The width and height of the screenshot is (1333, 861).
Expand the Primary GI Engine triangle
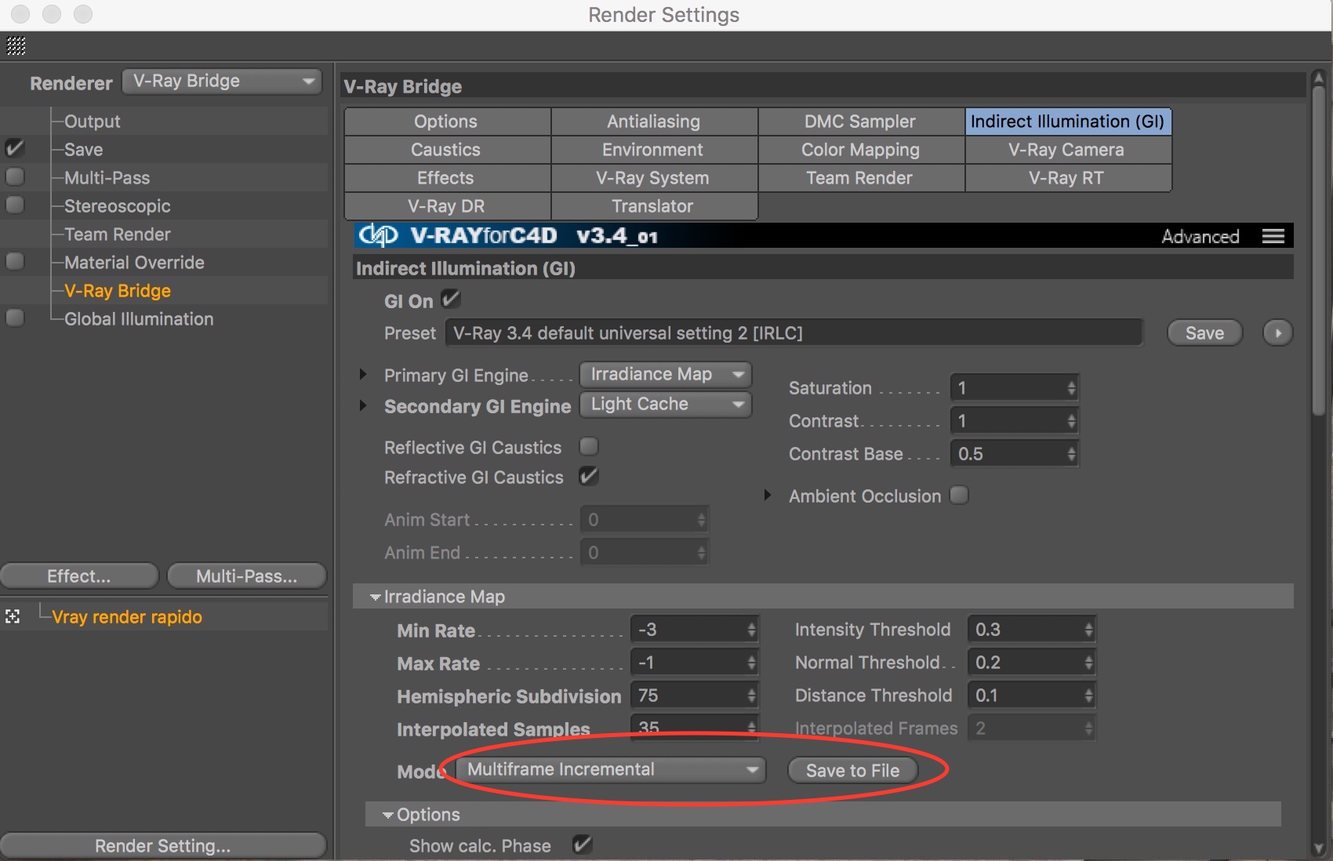click(x=362, y=374)
